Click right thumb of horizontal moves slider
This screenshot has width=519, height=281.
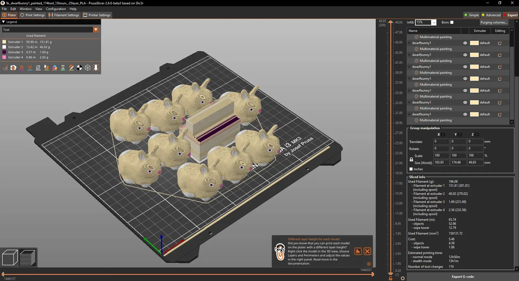coord(373,274)
